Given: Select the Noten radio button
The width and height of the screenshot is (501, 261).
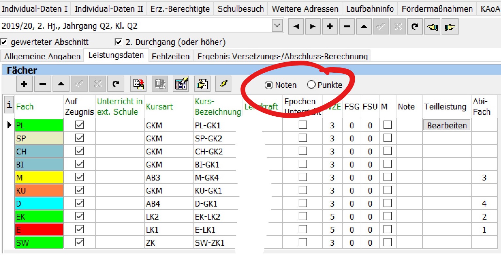Looking at the screenshot, I should coord(269,85).
